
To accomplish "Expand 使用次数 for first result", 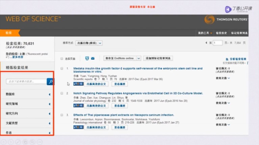I will [x=223, y=78].
